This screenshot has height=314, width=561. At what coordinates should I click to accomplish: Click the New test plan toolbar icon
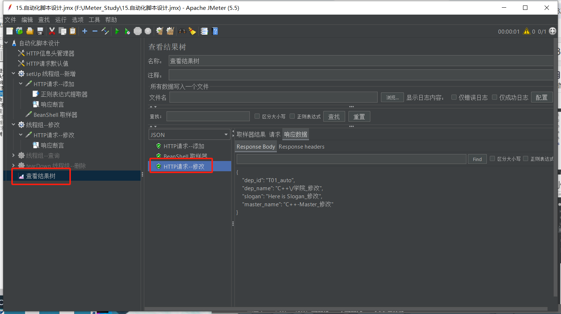click(x=9, y=31)
